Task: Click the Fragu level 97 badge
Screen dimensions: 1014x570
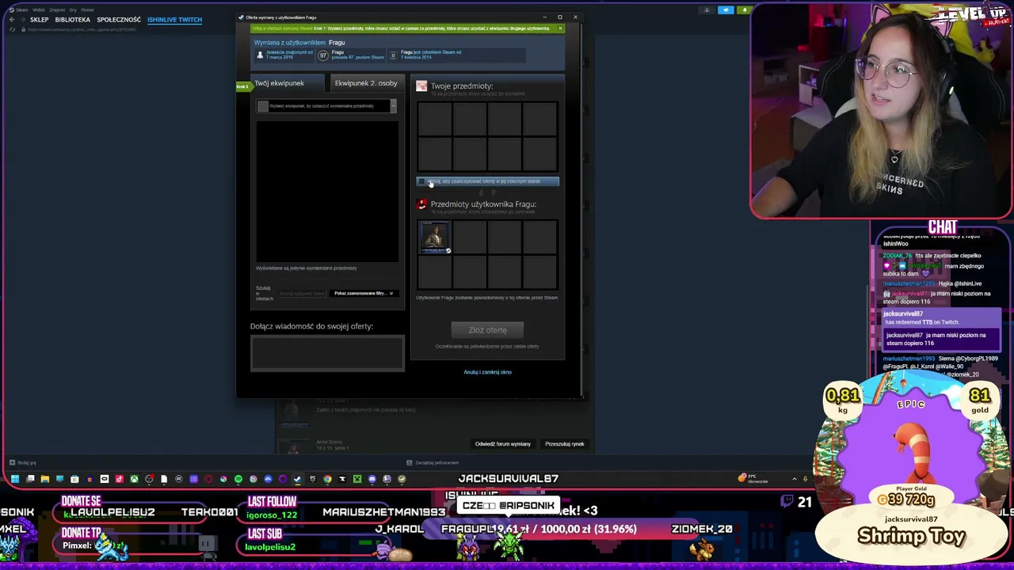Action: coord(323,55)
